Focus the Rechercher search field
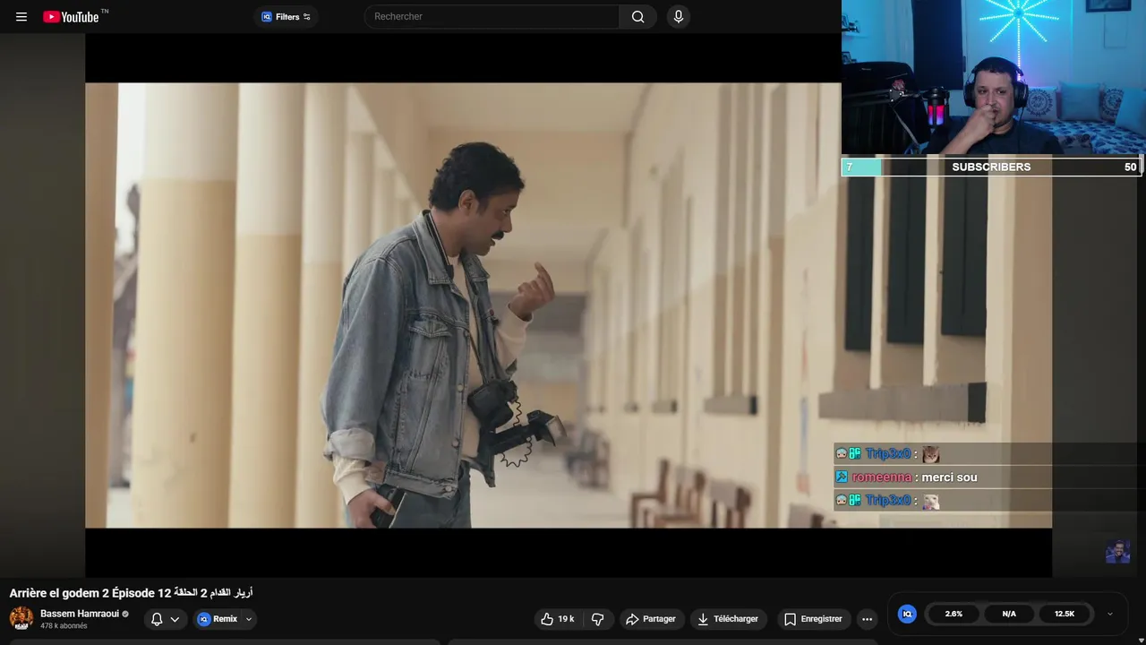 492,17
